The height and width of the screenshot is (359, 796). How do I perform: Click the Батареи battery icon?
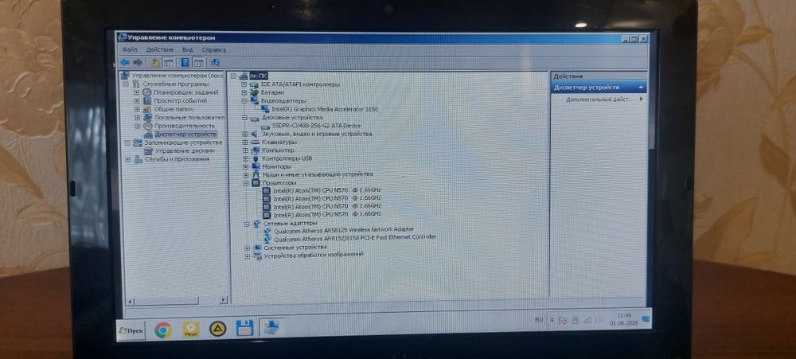pyautogui.click(x=255, y=92)
